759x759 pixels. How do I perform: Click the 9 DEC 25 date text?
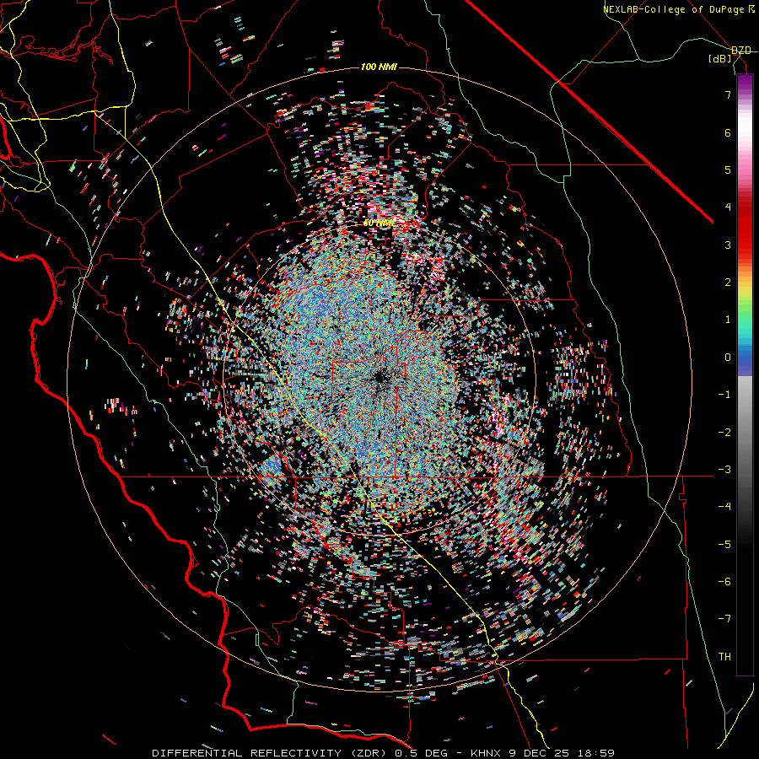pos(539,753)
